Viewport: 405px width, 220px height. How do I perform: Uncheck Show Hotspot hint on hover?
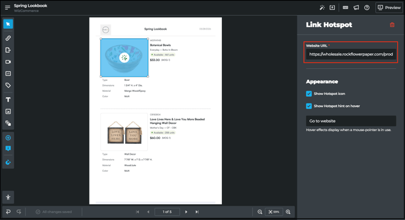pos(309,106)
